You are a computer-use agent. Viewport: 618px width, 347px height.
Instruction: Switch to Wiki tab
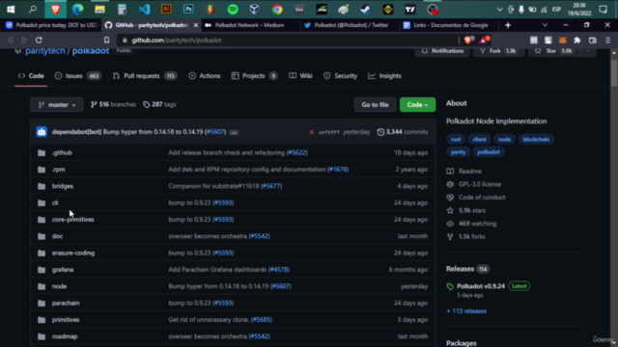300,76
